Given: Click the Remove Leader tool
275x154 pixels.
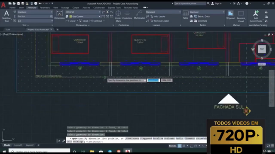Looking at the screenshot, I should click(x=159, y=21).
